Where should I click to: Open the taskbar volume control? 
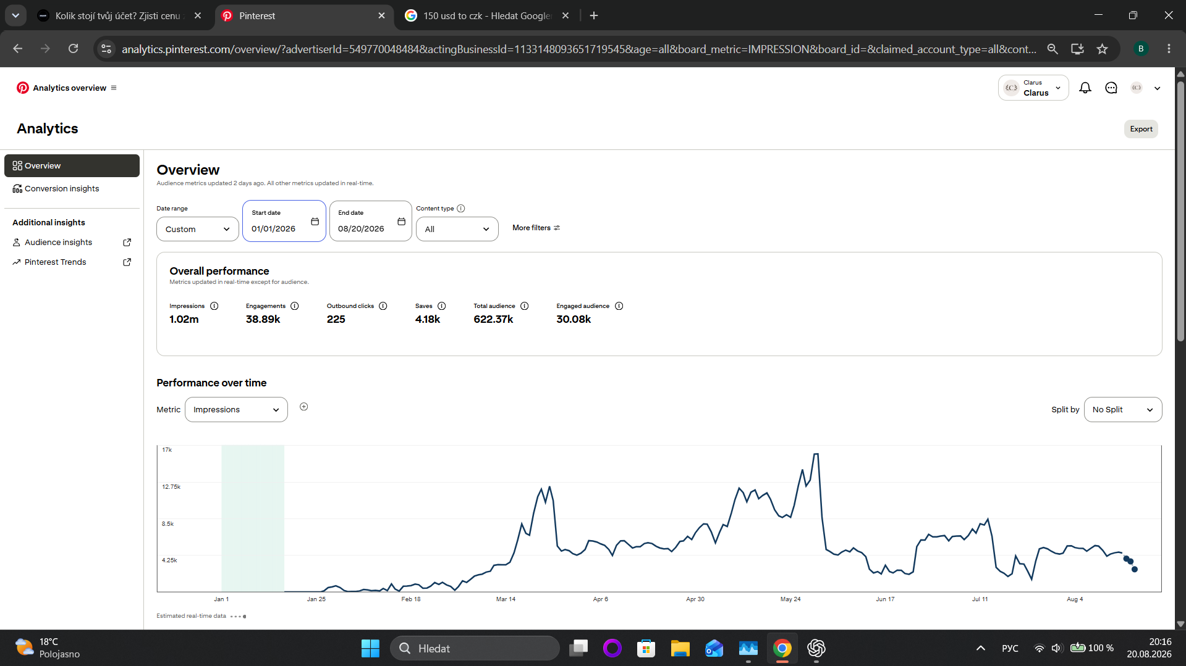[x=1056, y=648]
